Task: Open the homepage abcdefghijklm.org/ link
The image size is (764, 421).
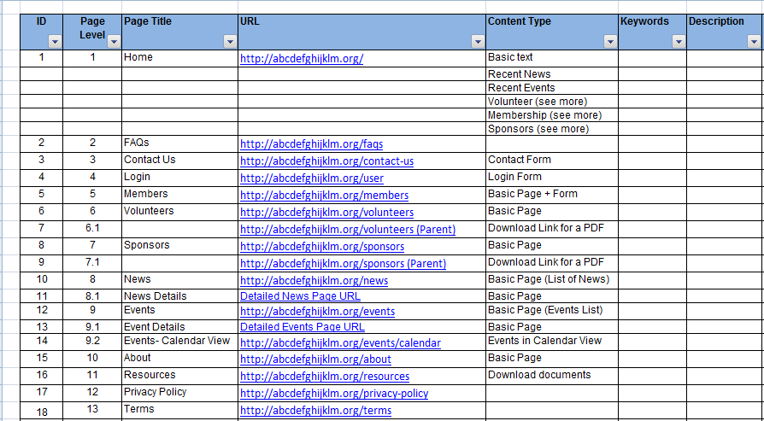Action: 302,59
